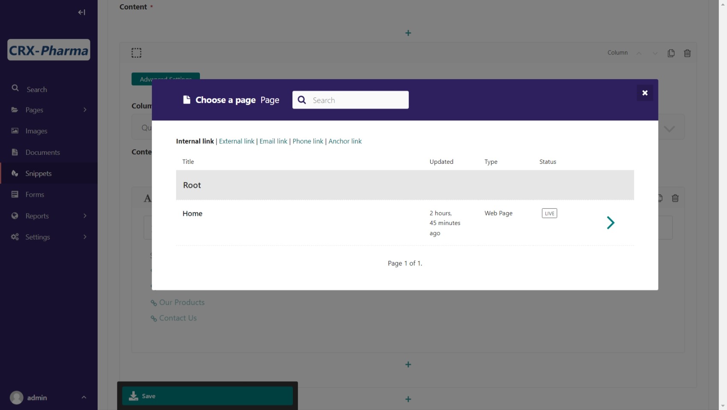Click the duplicate block icon next to Column
This screenshot has width=727, height=410.
click(x=671, y=53)
